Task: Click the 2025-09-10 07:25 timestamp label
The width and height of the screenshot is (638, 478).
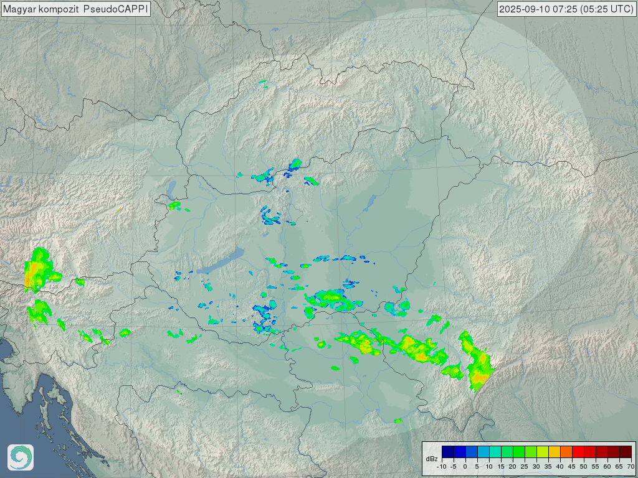Action: (566, 9)
